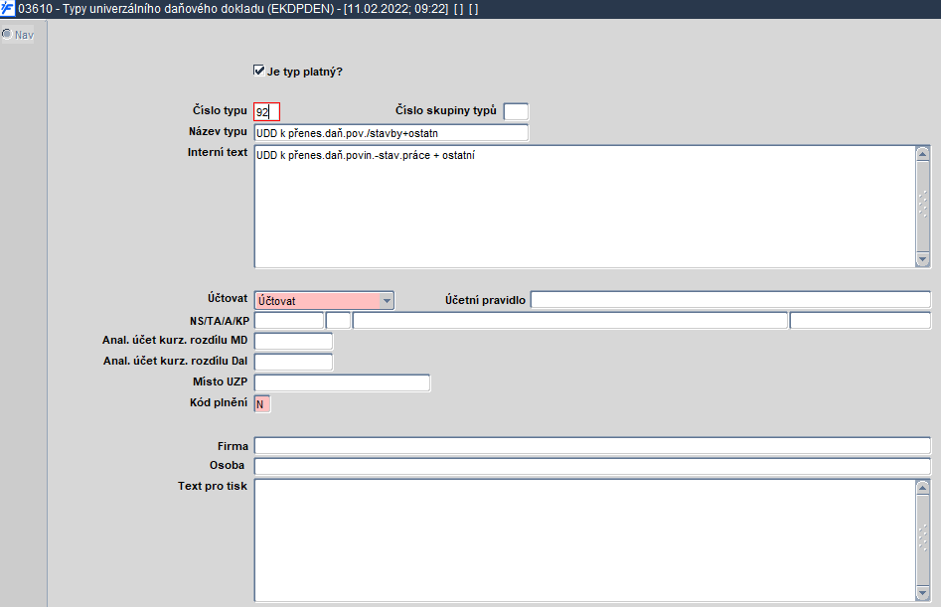This screenshot has width=941, height=607.
Task: Click the Účetní pravidlo input field
Action: (x=731, y=299)
